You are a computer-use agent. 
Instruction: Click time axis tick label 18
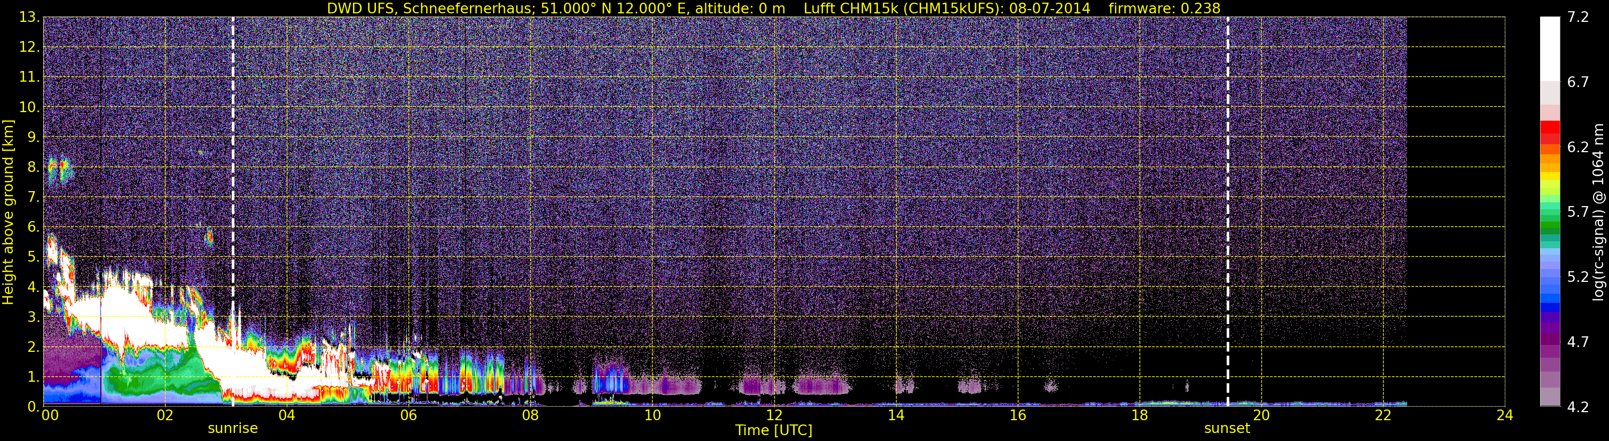tap(1139, 415)
